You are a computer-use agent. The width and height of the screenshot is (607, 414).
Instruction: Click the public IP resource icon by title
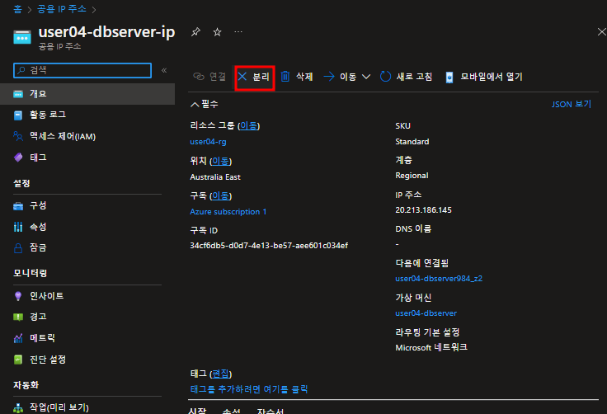pos(22,38)
